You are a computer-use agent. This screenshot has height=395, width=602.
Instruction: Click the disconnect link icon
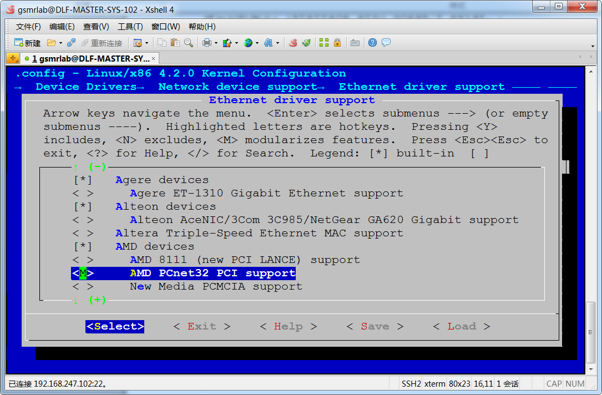point(71,43)
